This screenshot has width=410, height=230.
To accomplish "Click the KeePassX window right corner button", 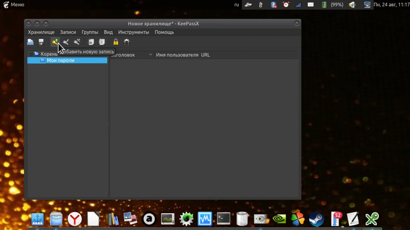I will (x=297, y=24).
